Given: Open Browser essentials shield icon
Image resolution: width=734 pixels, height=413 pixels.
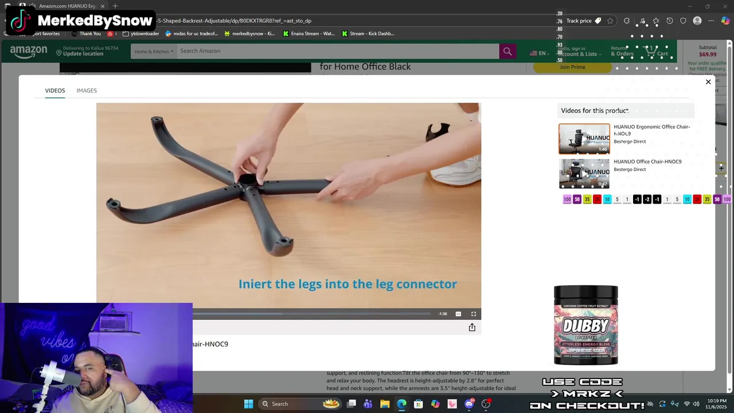Looking at the screenshot, I should click(683, 21).
